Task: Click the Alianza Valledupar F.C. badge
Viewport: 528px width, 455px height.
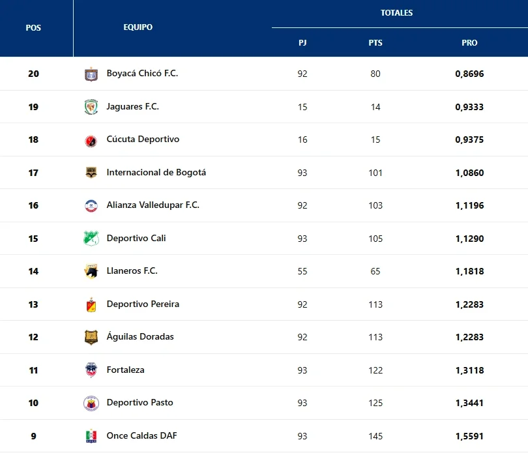Action: 91,205
